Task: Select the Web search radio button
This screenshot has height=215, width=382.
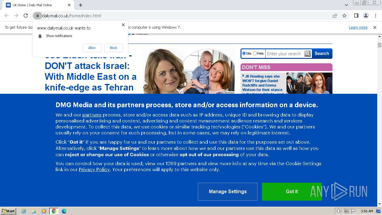Action: (255, 53)
